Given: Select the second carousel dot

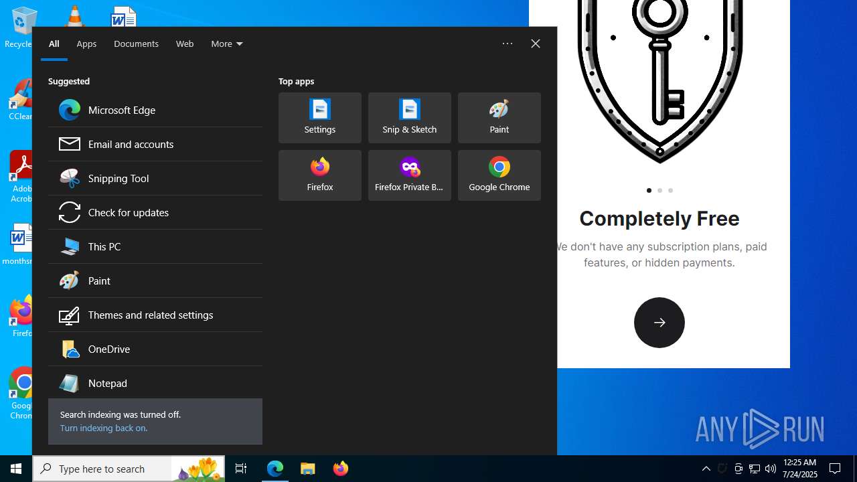Looking at the screenshot, I should (659, 190).
